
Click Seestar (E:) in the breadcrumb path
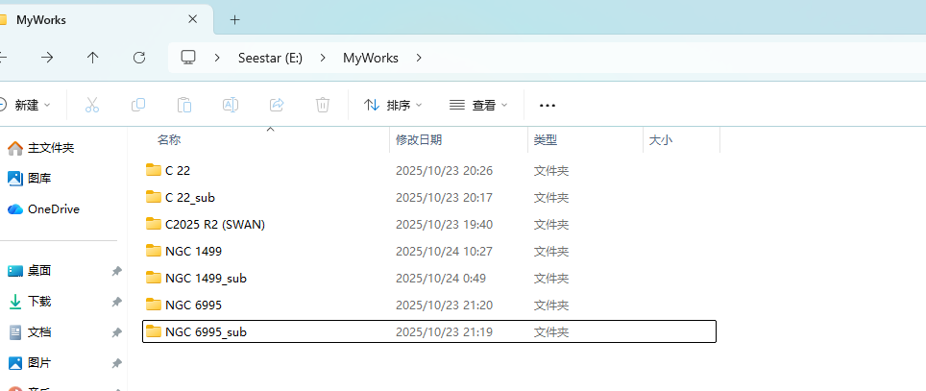(270, 58)
